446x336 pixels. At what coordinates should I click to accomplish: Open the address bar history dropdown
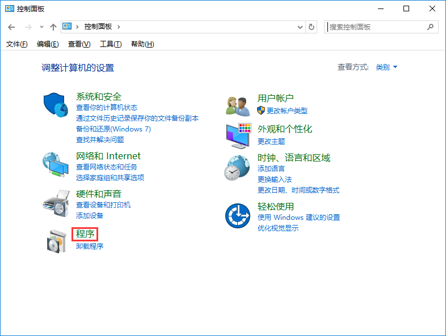[x=301, y=27]
